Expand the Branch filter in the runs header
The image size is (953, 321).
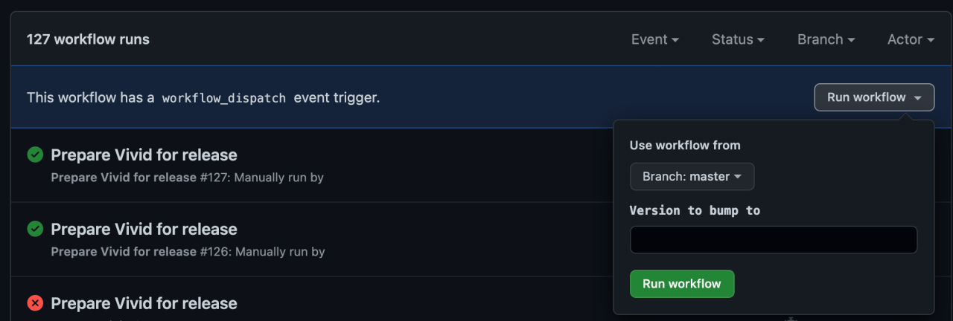click(x=826, y=39)
